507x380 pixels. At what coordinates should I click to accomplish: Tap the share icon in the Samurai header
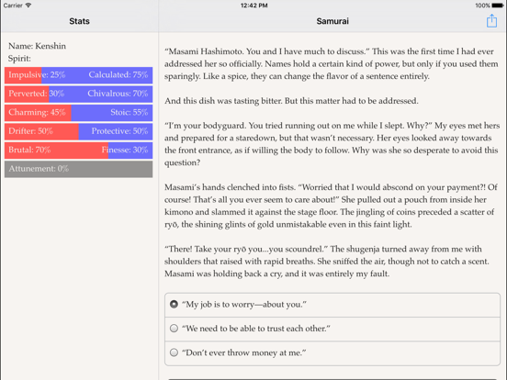coord(491,21)
